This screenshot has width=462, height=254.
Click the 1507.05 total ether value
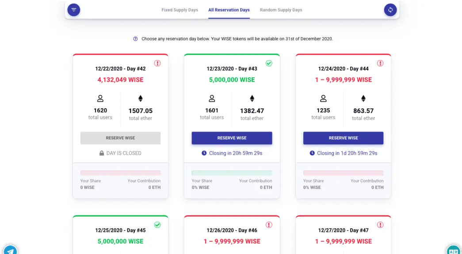pyautogui.click(x=141, y=111)
